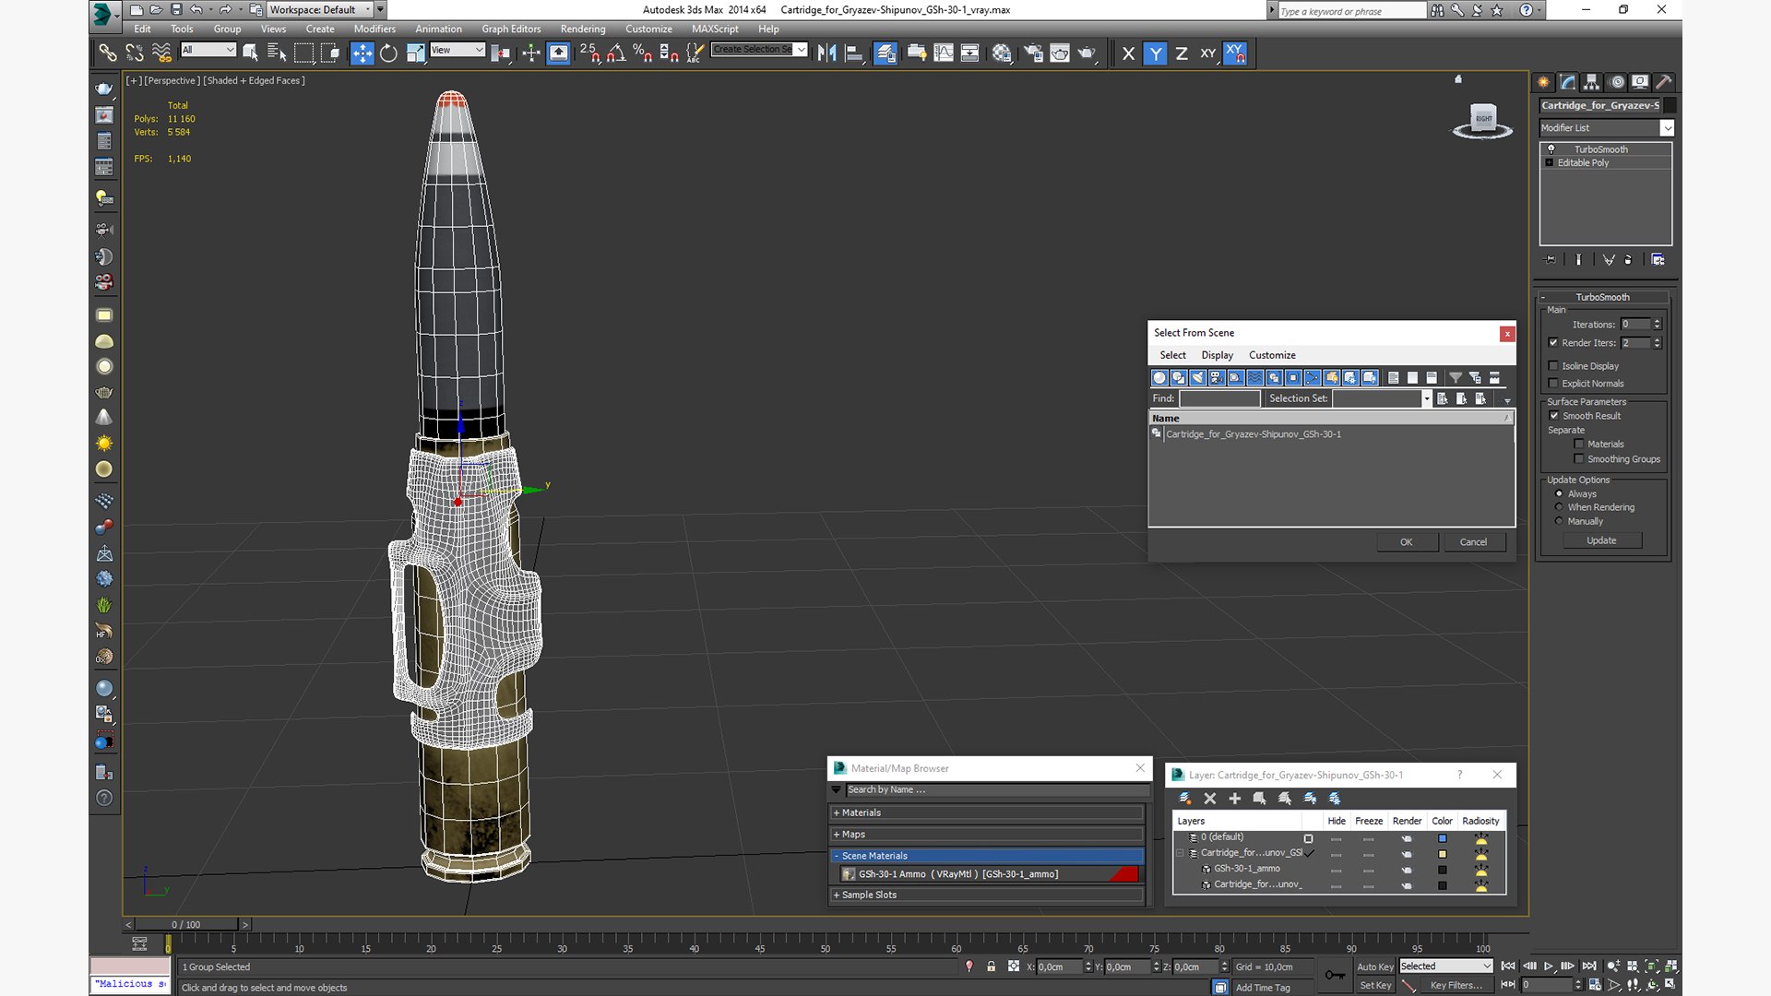Open the Hierarchy command panel tab
The image size is (1771, 996).
[x=1591, y=82]
